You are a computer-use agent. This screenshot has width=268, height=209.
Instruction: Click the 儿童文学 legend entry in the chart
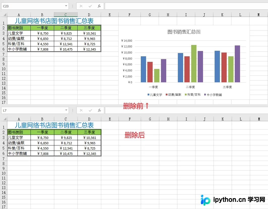[155, 95]
